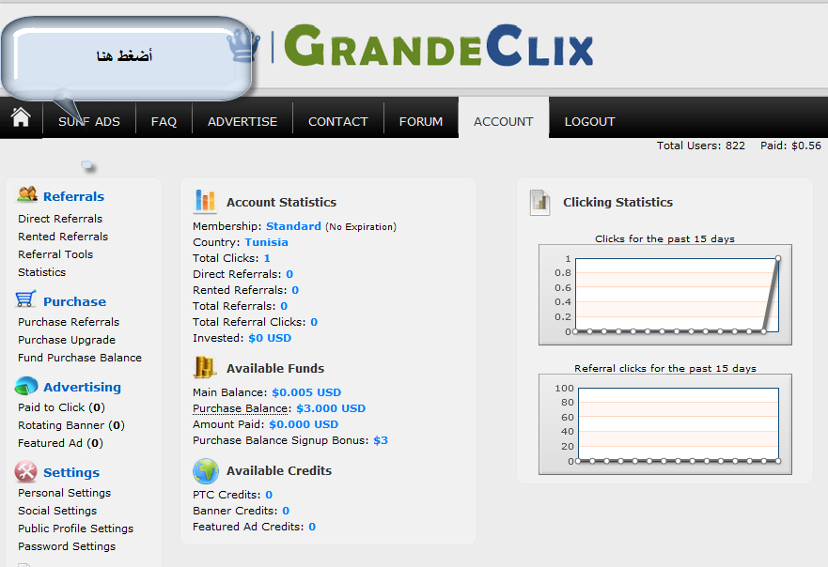Click the Featured Ad Credits: 0 line
828x567 pixels.
(254, 527)
